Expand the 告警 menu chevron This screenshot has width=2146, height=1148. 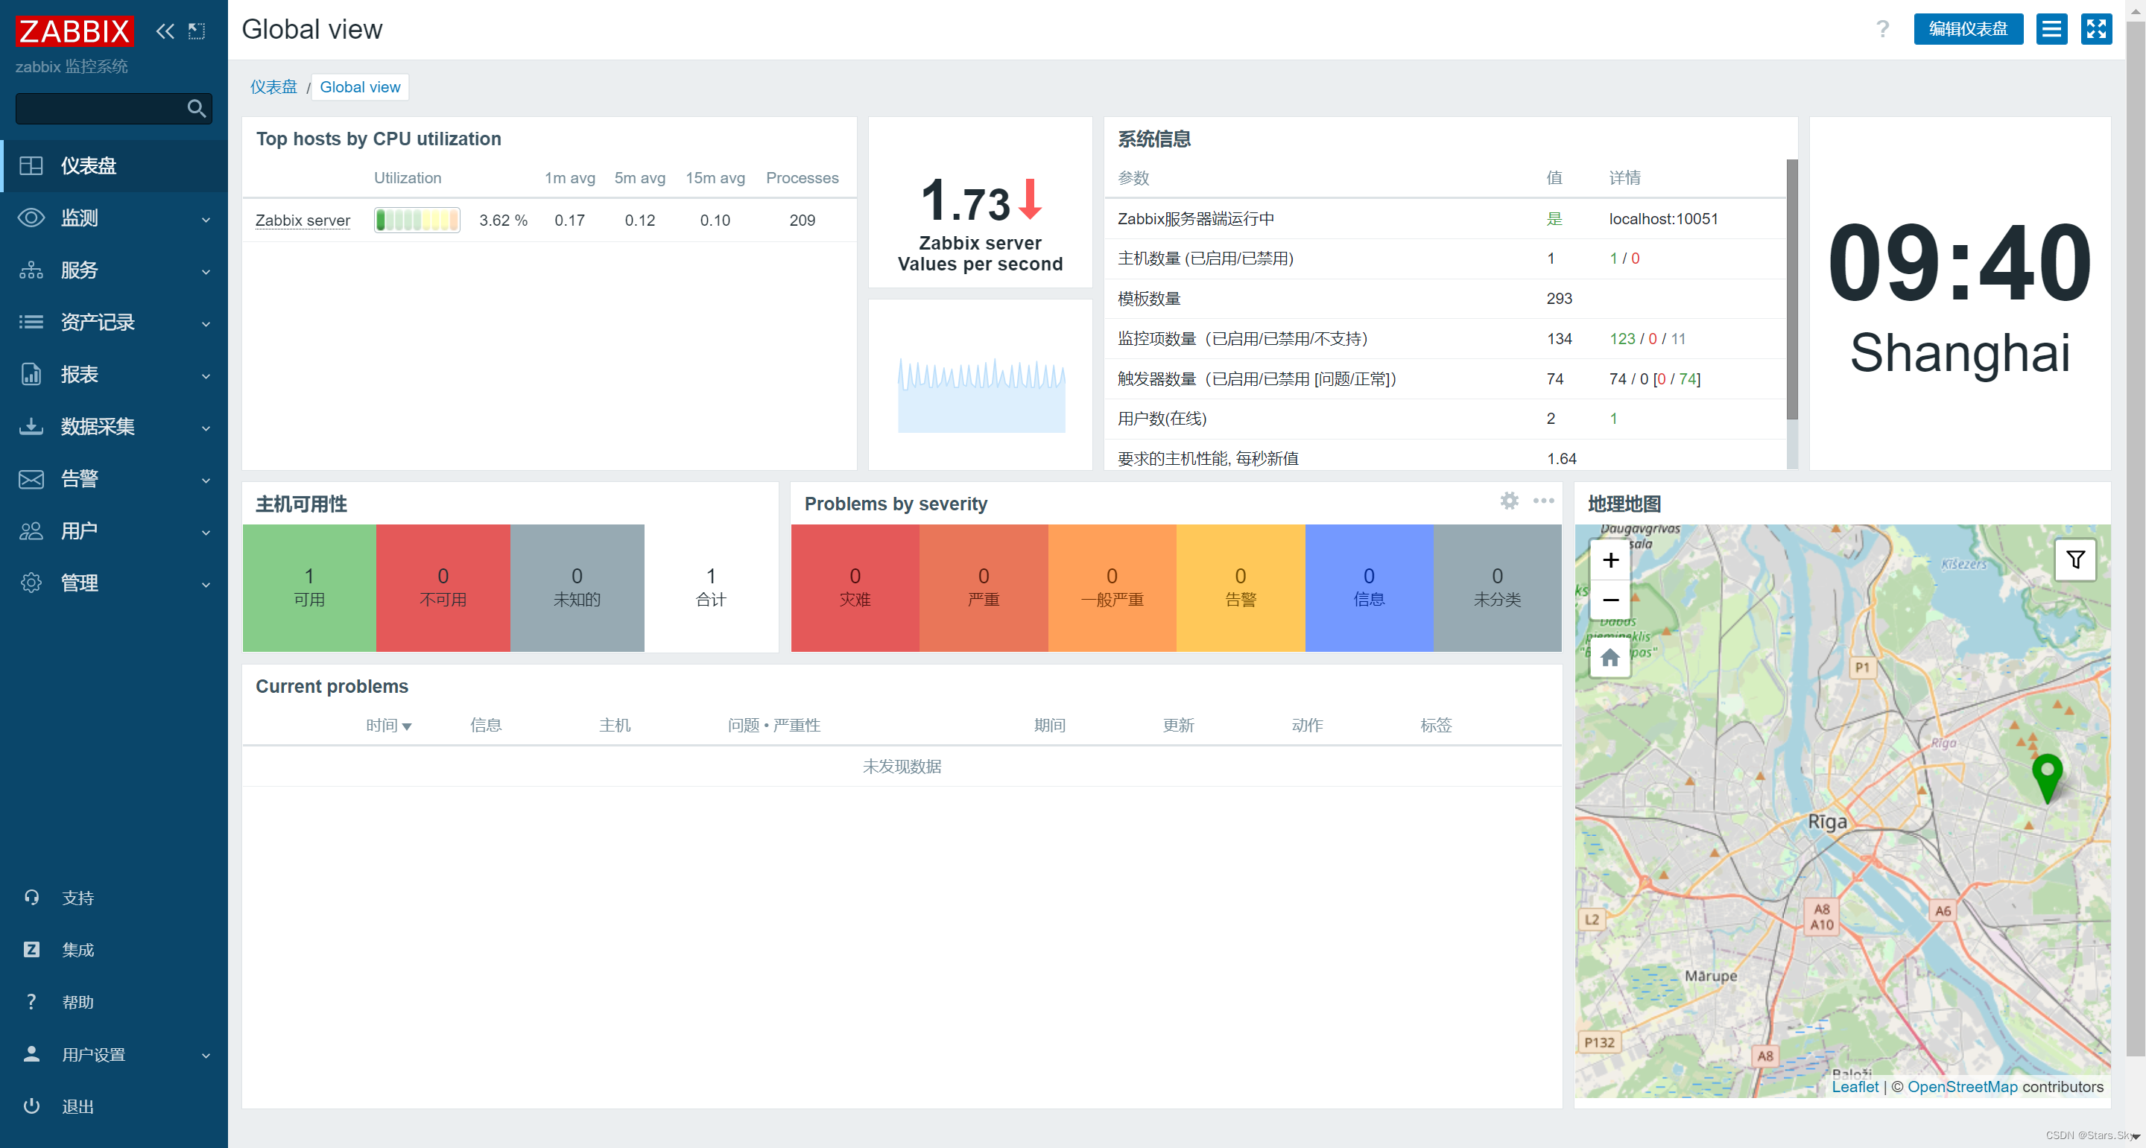(206, 481)
